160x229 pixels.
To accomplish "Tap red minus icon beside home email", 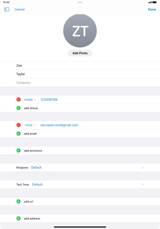I will click(x=19, y=125).
